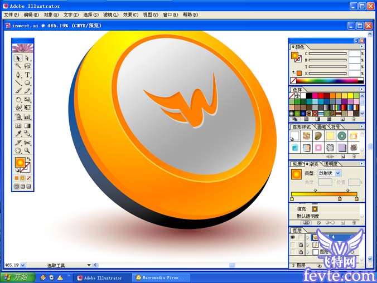This screenshot has width=377, height=283.
Task: Open the 文件 menu
Action: (x=11, y=15)
